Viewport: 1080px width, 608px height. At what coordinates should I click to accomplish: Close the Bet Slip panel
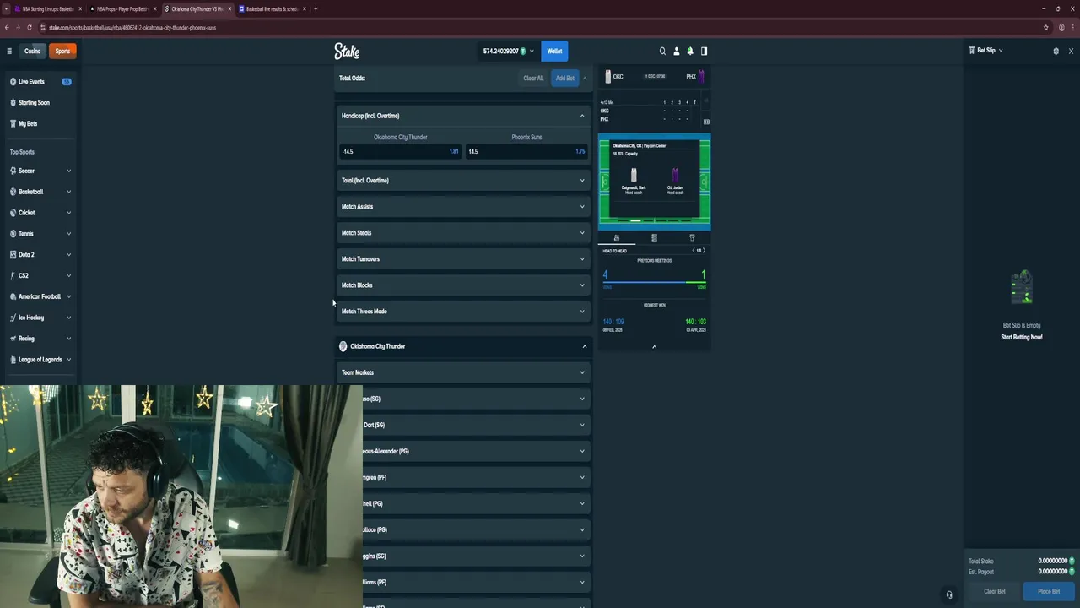(x=1071, y=51)
